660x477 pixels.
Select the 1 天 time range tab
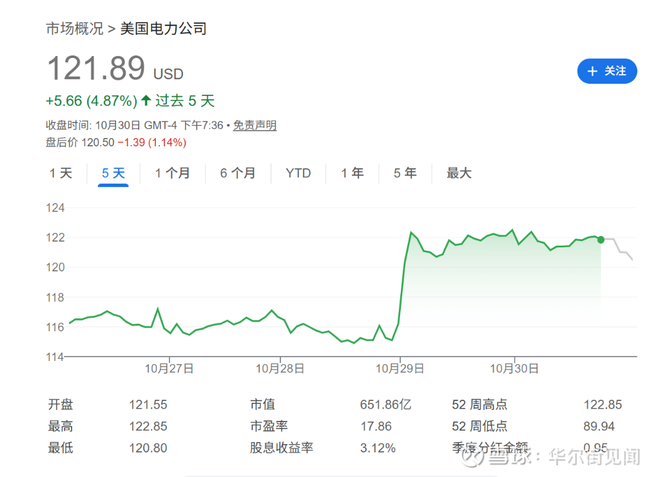tap(61, 173)
